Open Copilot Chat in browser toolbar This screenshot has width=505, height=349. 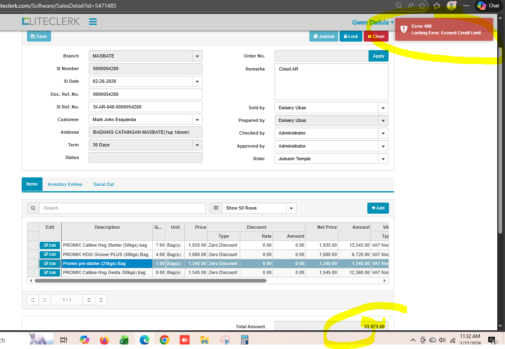tap(489, 6)
